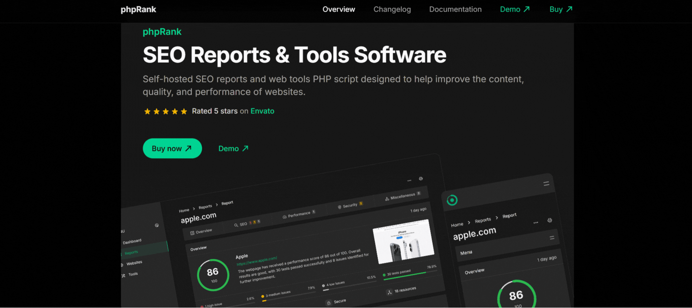Click the Apple website thumbnail in the preview
692x308 pixels.
[404, 242]
